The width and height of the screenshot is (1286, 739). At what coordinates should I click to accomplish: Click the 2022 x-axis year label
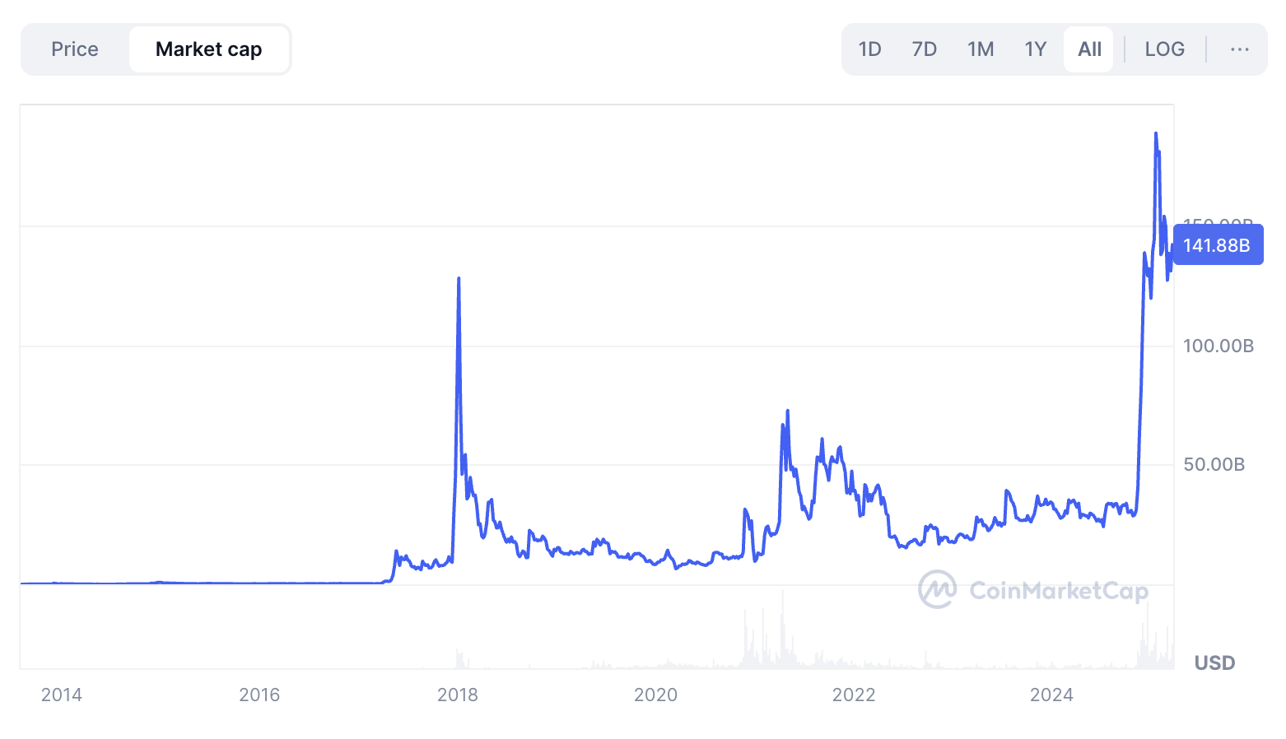(854, 695)
